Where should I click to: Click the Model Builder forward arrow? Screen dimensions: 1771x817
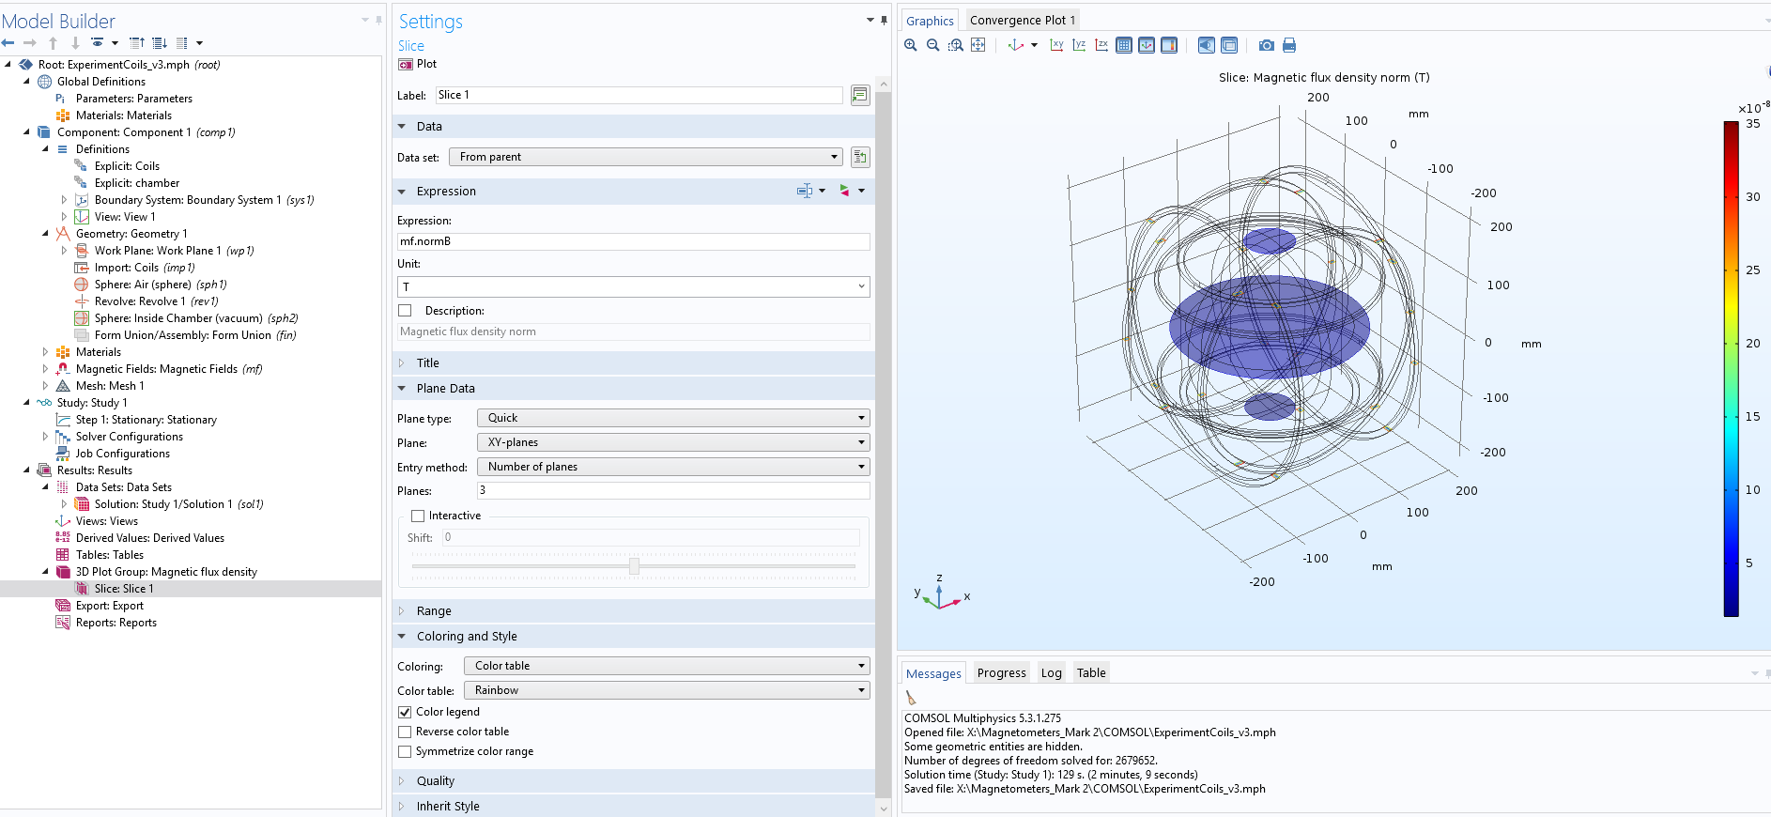point(30,43)
